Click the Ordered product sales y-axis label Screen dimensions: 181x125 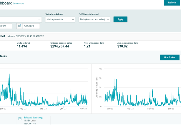[x=96, y=87]
